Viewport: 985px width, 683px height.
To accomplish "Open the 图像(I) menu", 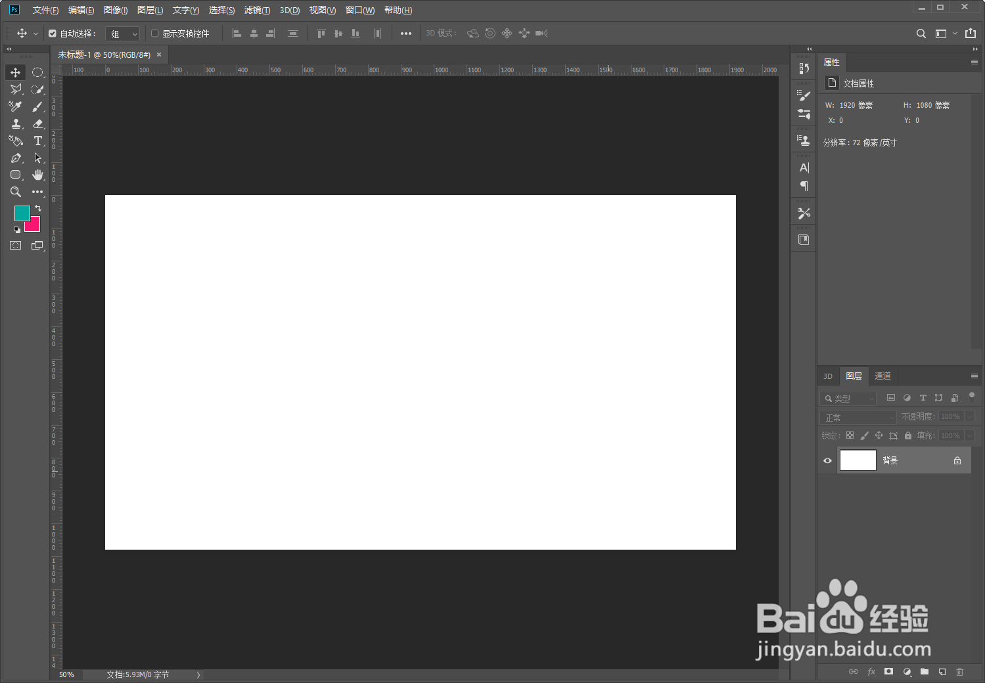I will pos(116,10).
